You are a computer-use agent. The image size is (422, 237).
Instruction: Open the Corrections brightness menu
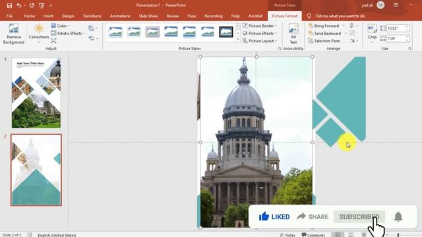(x=39, y=34)
